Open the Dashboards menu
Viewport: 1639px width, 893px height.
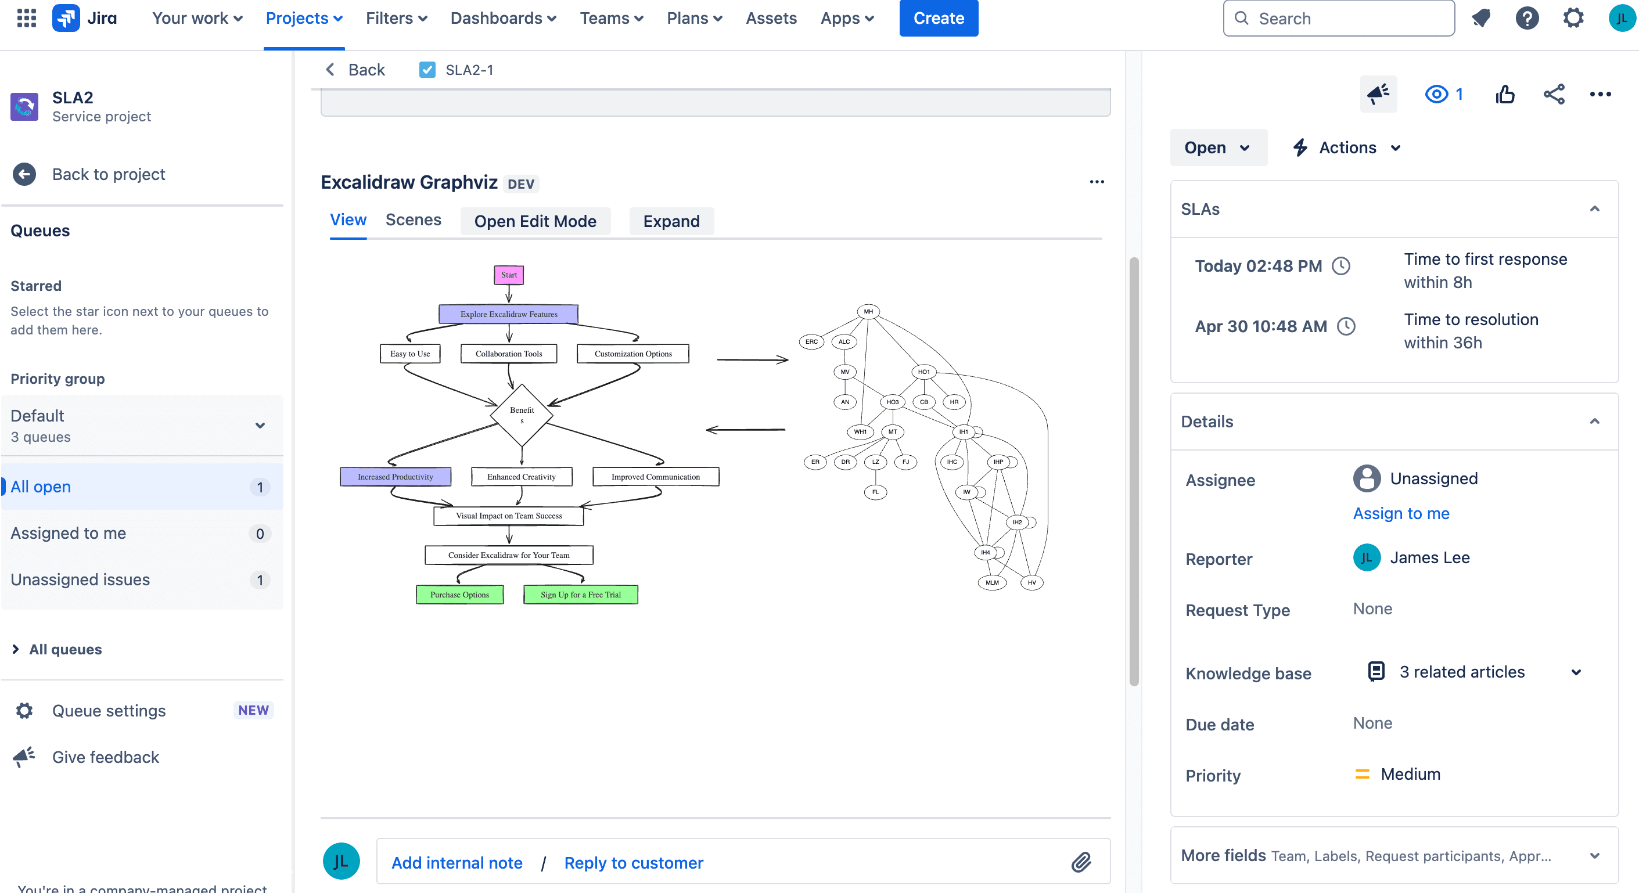point(502,18)
